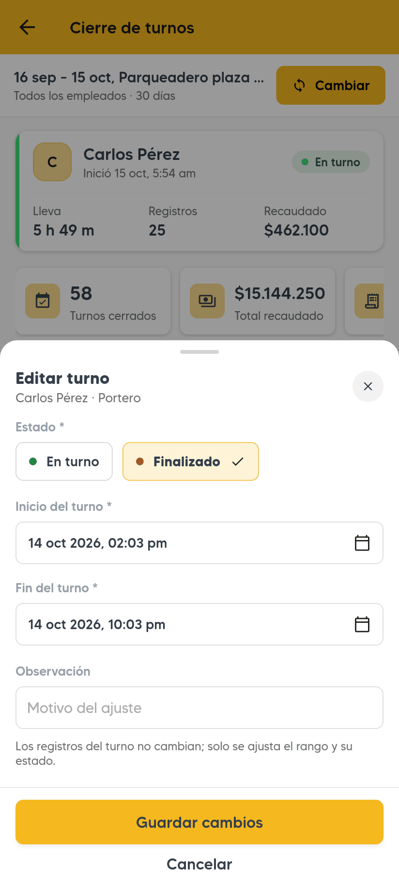Click the 'Carlos Pérez · Portero' subtitle

78,398
